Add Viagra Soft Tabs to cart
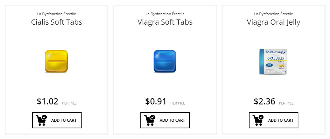 [x=165, y=120]
